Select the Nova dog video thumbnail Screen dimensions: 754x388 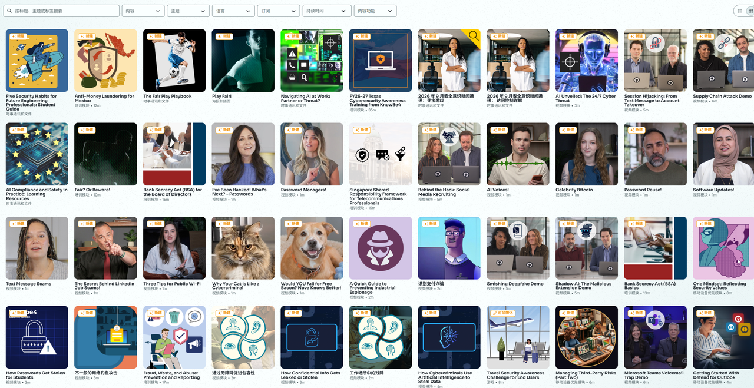(x=312, y=248)
